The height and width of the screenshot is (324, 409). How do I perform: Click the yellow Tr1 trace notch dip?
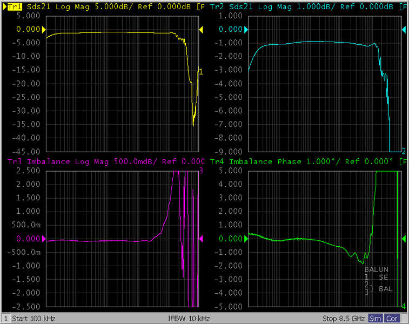(193, 125)
